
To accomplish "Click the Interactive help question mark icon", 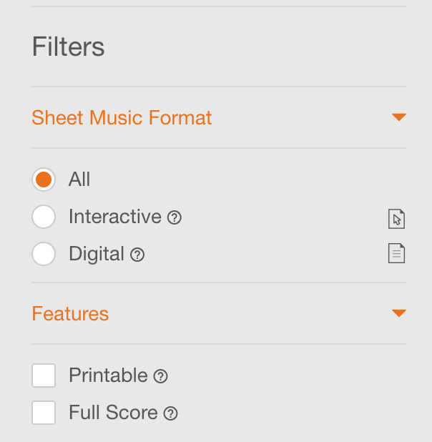I will (175, 217).
